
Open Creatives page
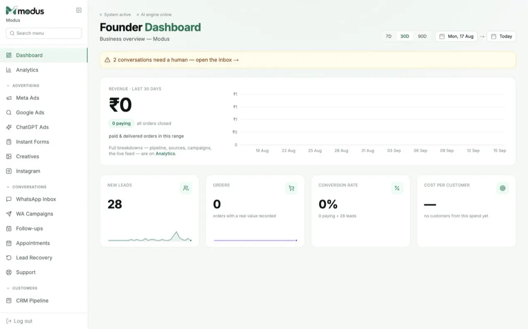coord(44,156)
